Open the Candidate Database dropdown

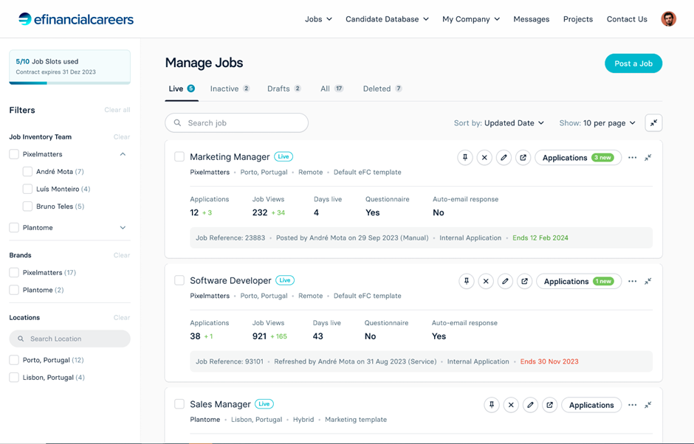point(387,19)
